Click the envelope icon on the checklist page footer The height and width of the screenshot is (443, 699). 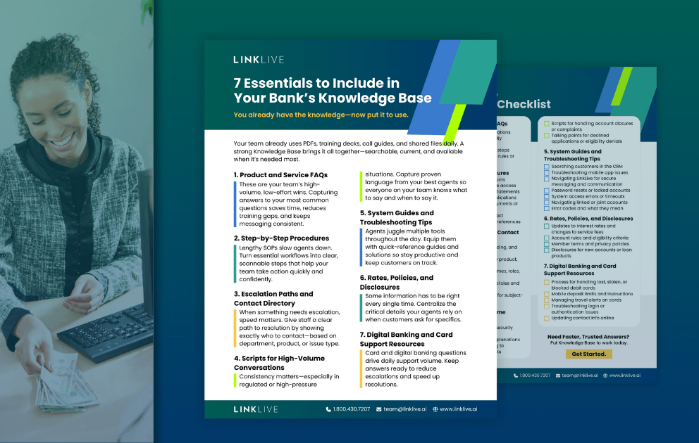557,375
